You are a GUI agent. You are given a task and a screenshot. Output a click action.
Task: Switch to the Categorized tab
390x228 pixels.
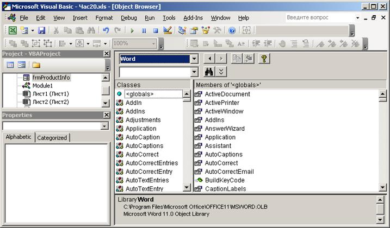click(52, 138)
